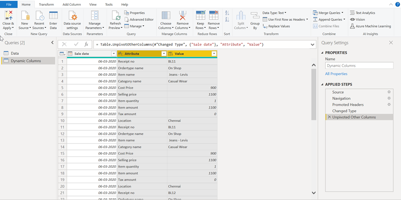
Task: Open the All Properties link
Action: (336, 74)
